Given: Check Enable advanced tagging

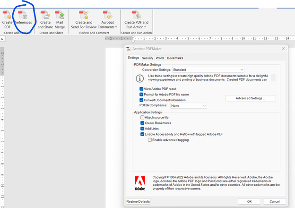Looking at the screenshot, I should 150,140.
